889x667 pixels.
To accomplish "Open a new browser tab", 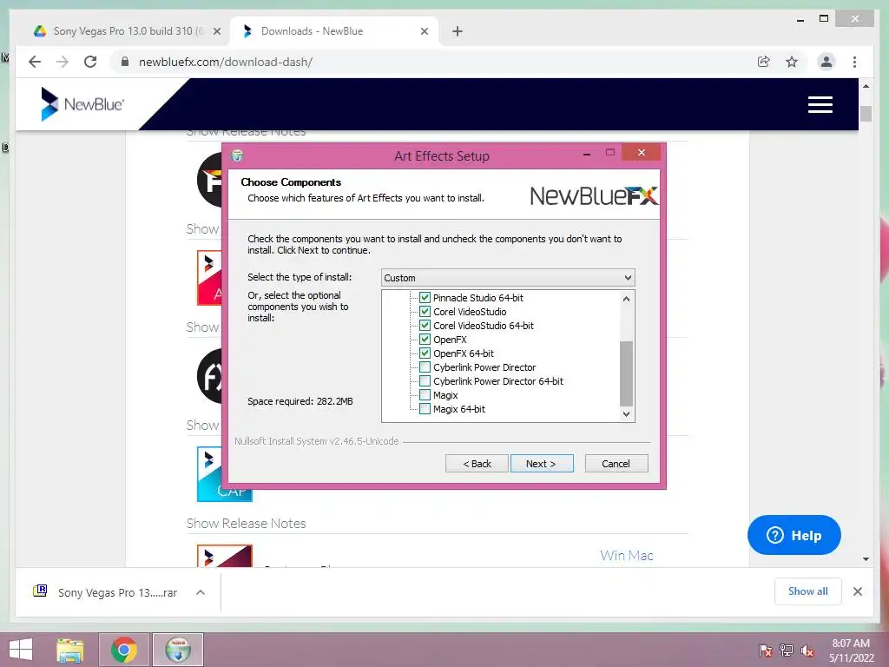I will point(458,31).
